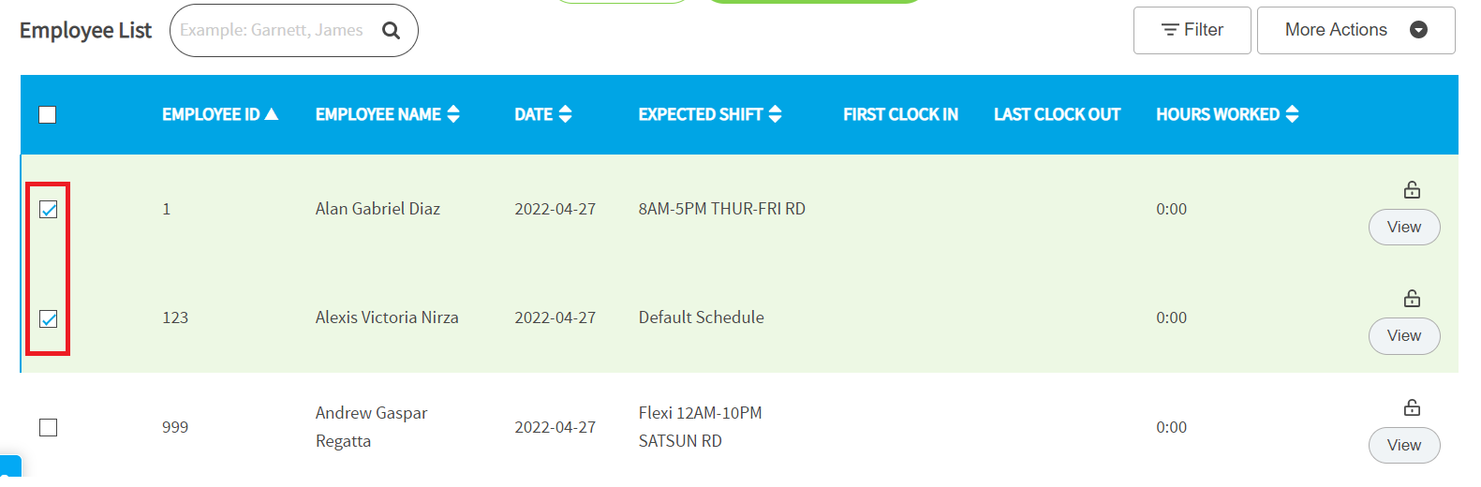Sort by Employee ID ascending arrow

point(272,114)
